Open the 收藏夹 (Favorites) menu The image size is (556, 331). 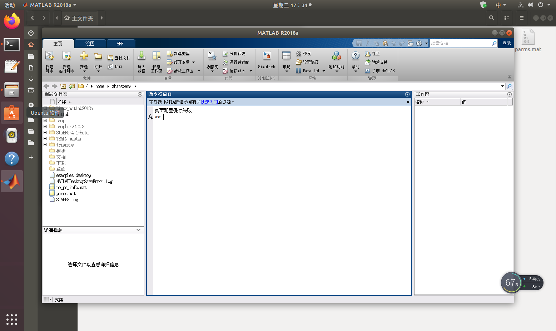[212, 62]
